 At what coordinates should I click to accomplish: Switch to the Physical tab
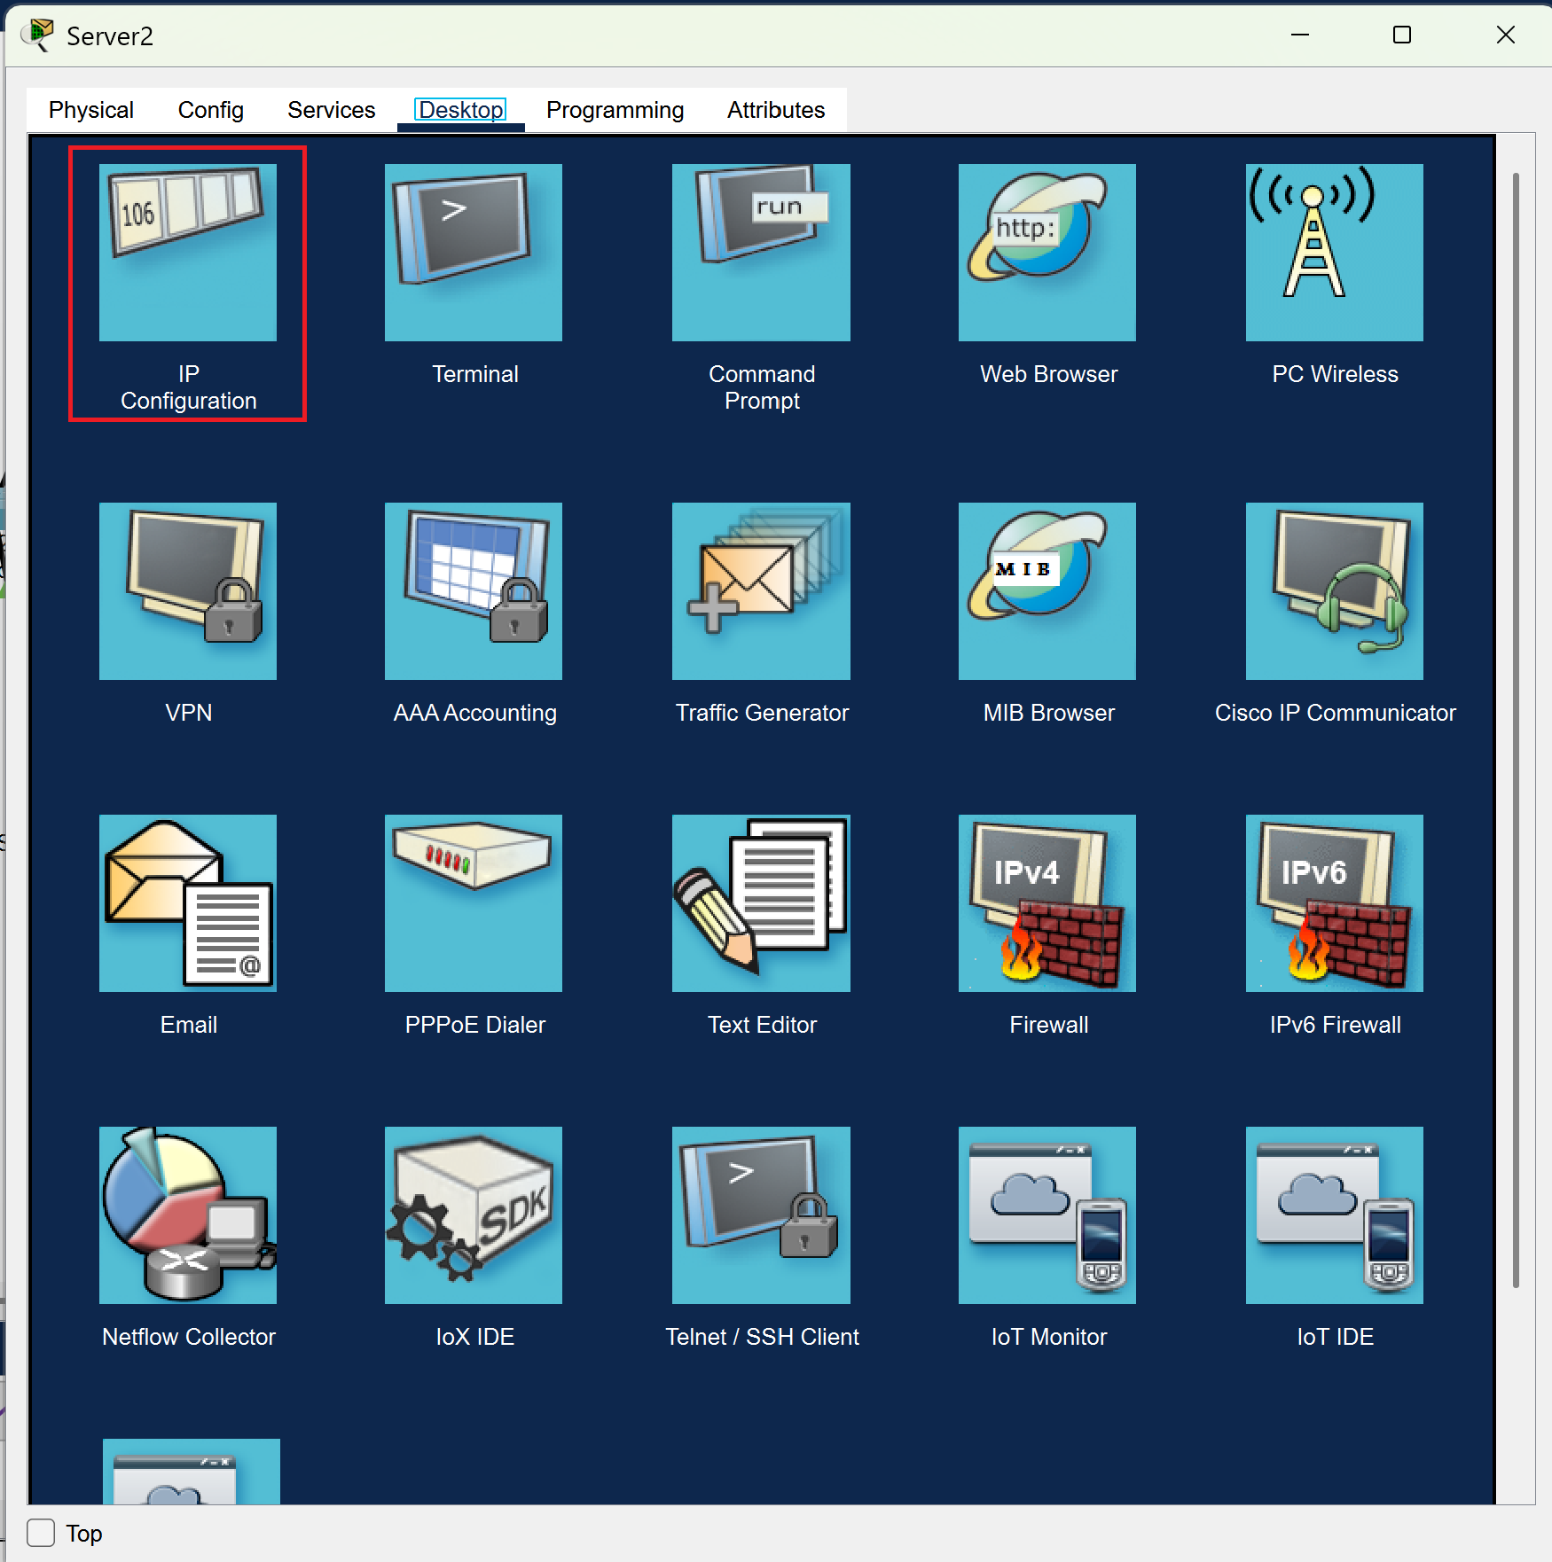pos(91,110)
